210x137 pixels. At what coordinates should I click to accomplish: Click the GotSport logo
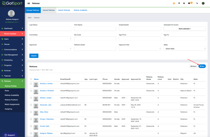12,3
